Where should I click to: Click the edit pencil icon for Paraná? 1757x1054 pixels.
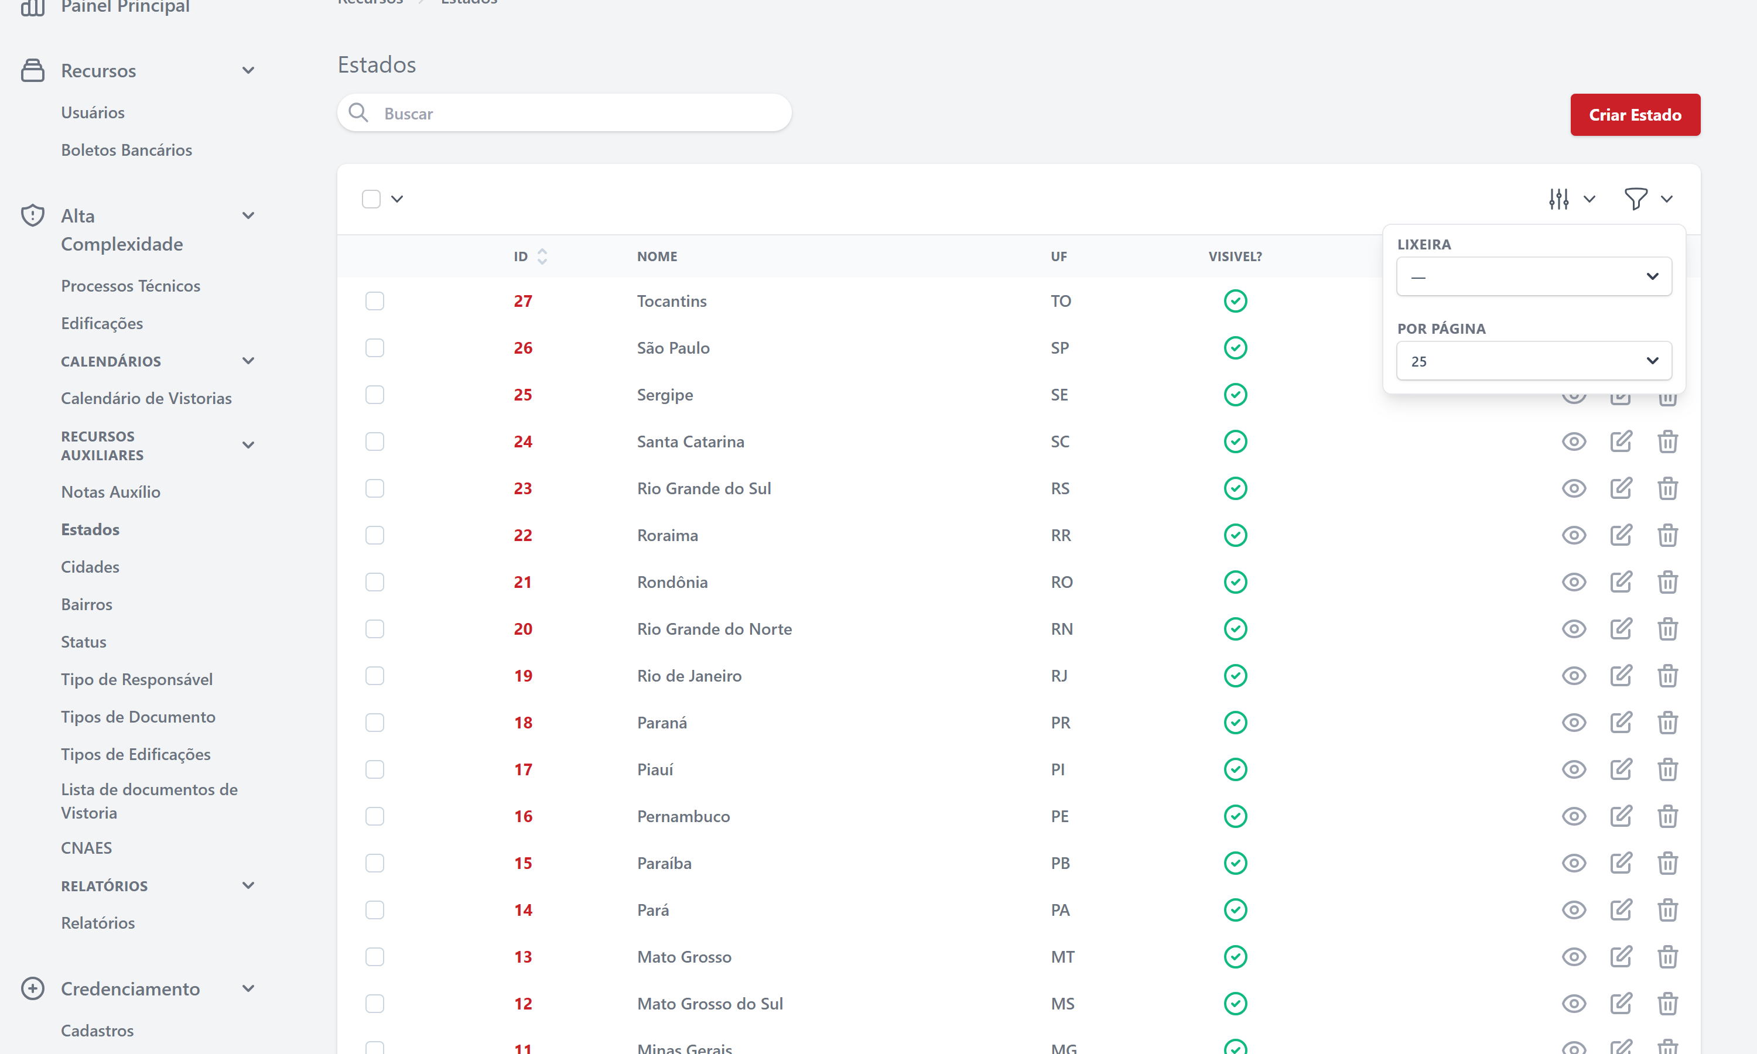(1621, 723)
